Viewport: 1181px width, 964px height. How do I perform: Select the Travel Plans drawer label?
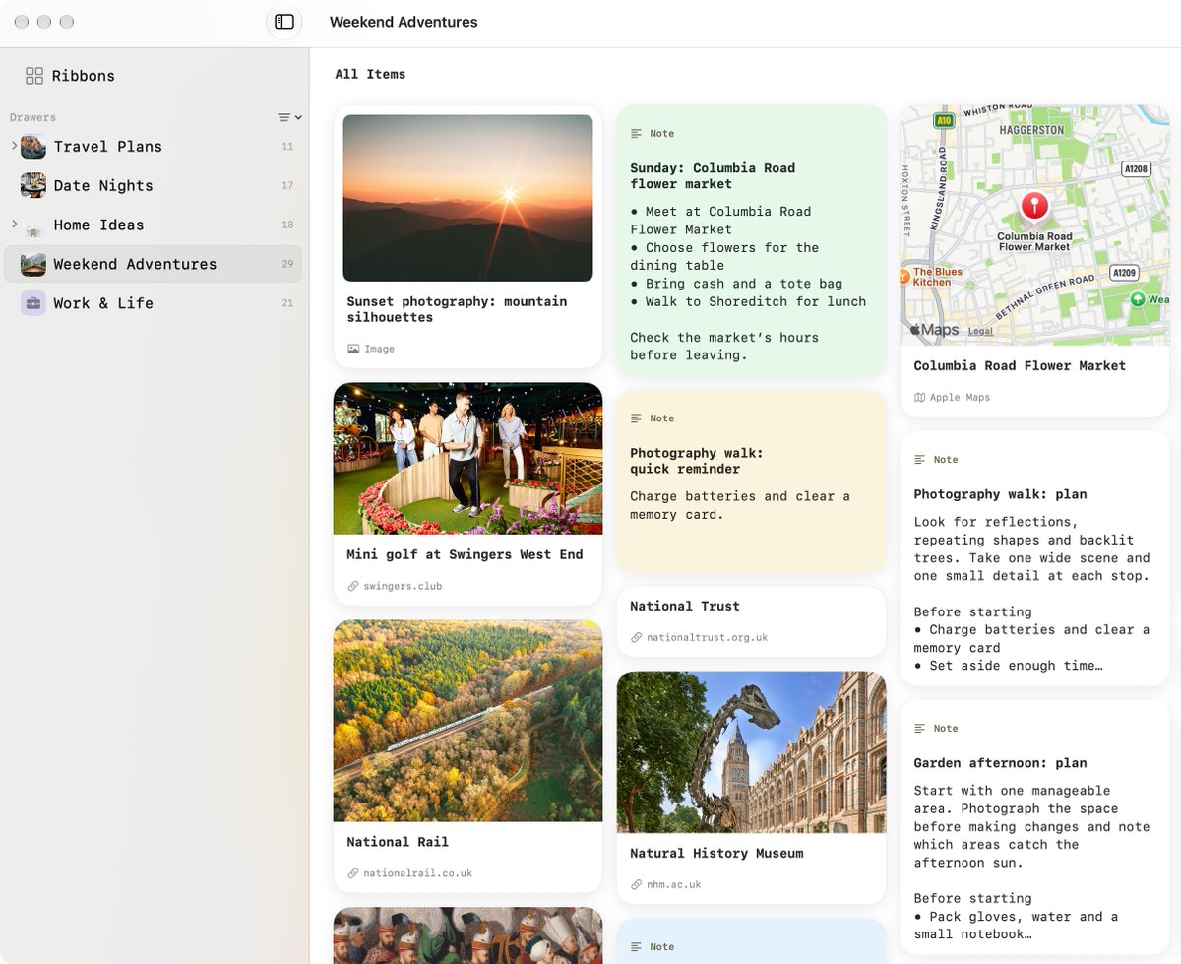108,146
